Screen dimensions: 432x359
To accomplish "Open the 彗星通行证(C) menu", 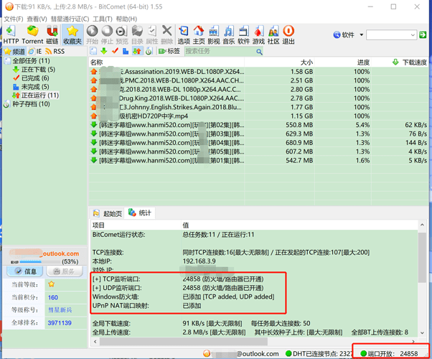I will 70,19.
